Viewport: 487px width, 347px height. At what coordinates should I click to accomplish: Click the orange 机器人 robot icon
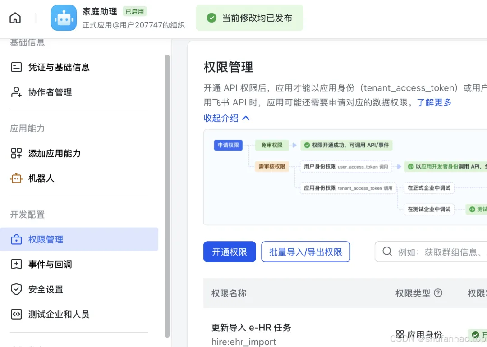click(17, 178)
